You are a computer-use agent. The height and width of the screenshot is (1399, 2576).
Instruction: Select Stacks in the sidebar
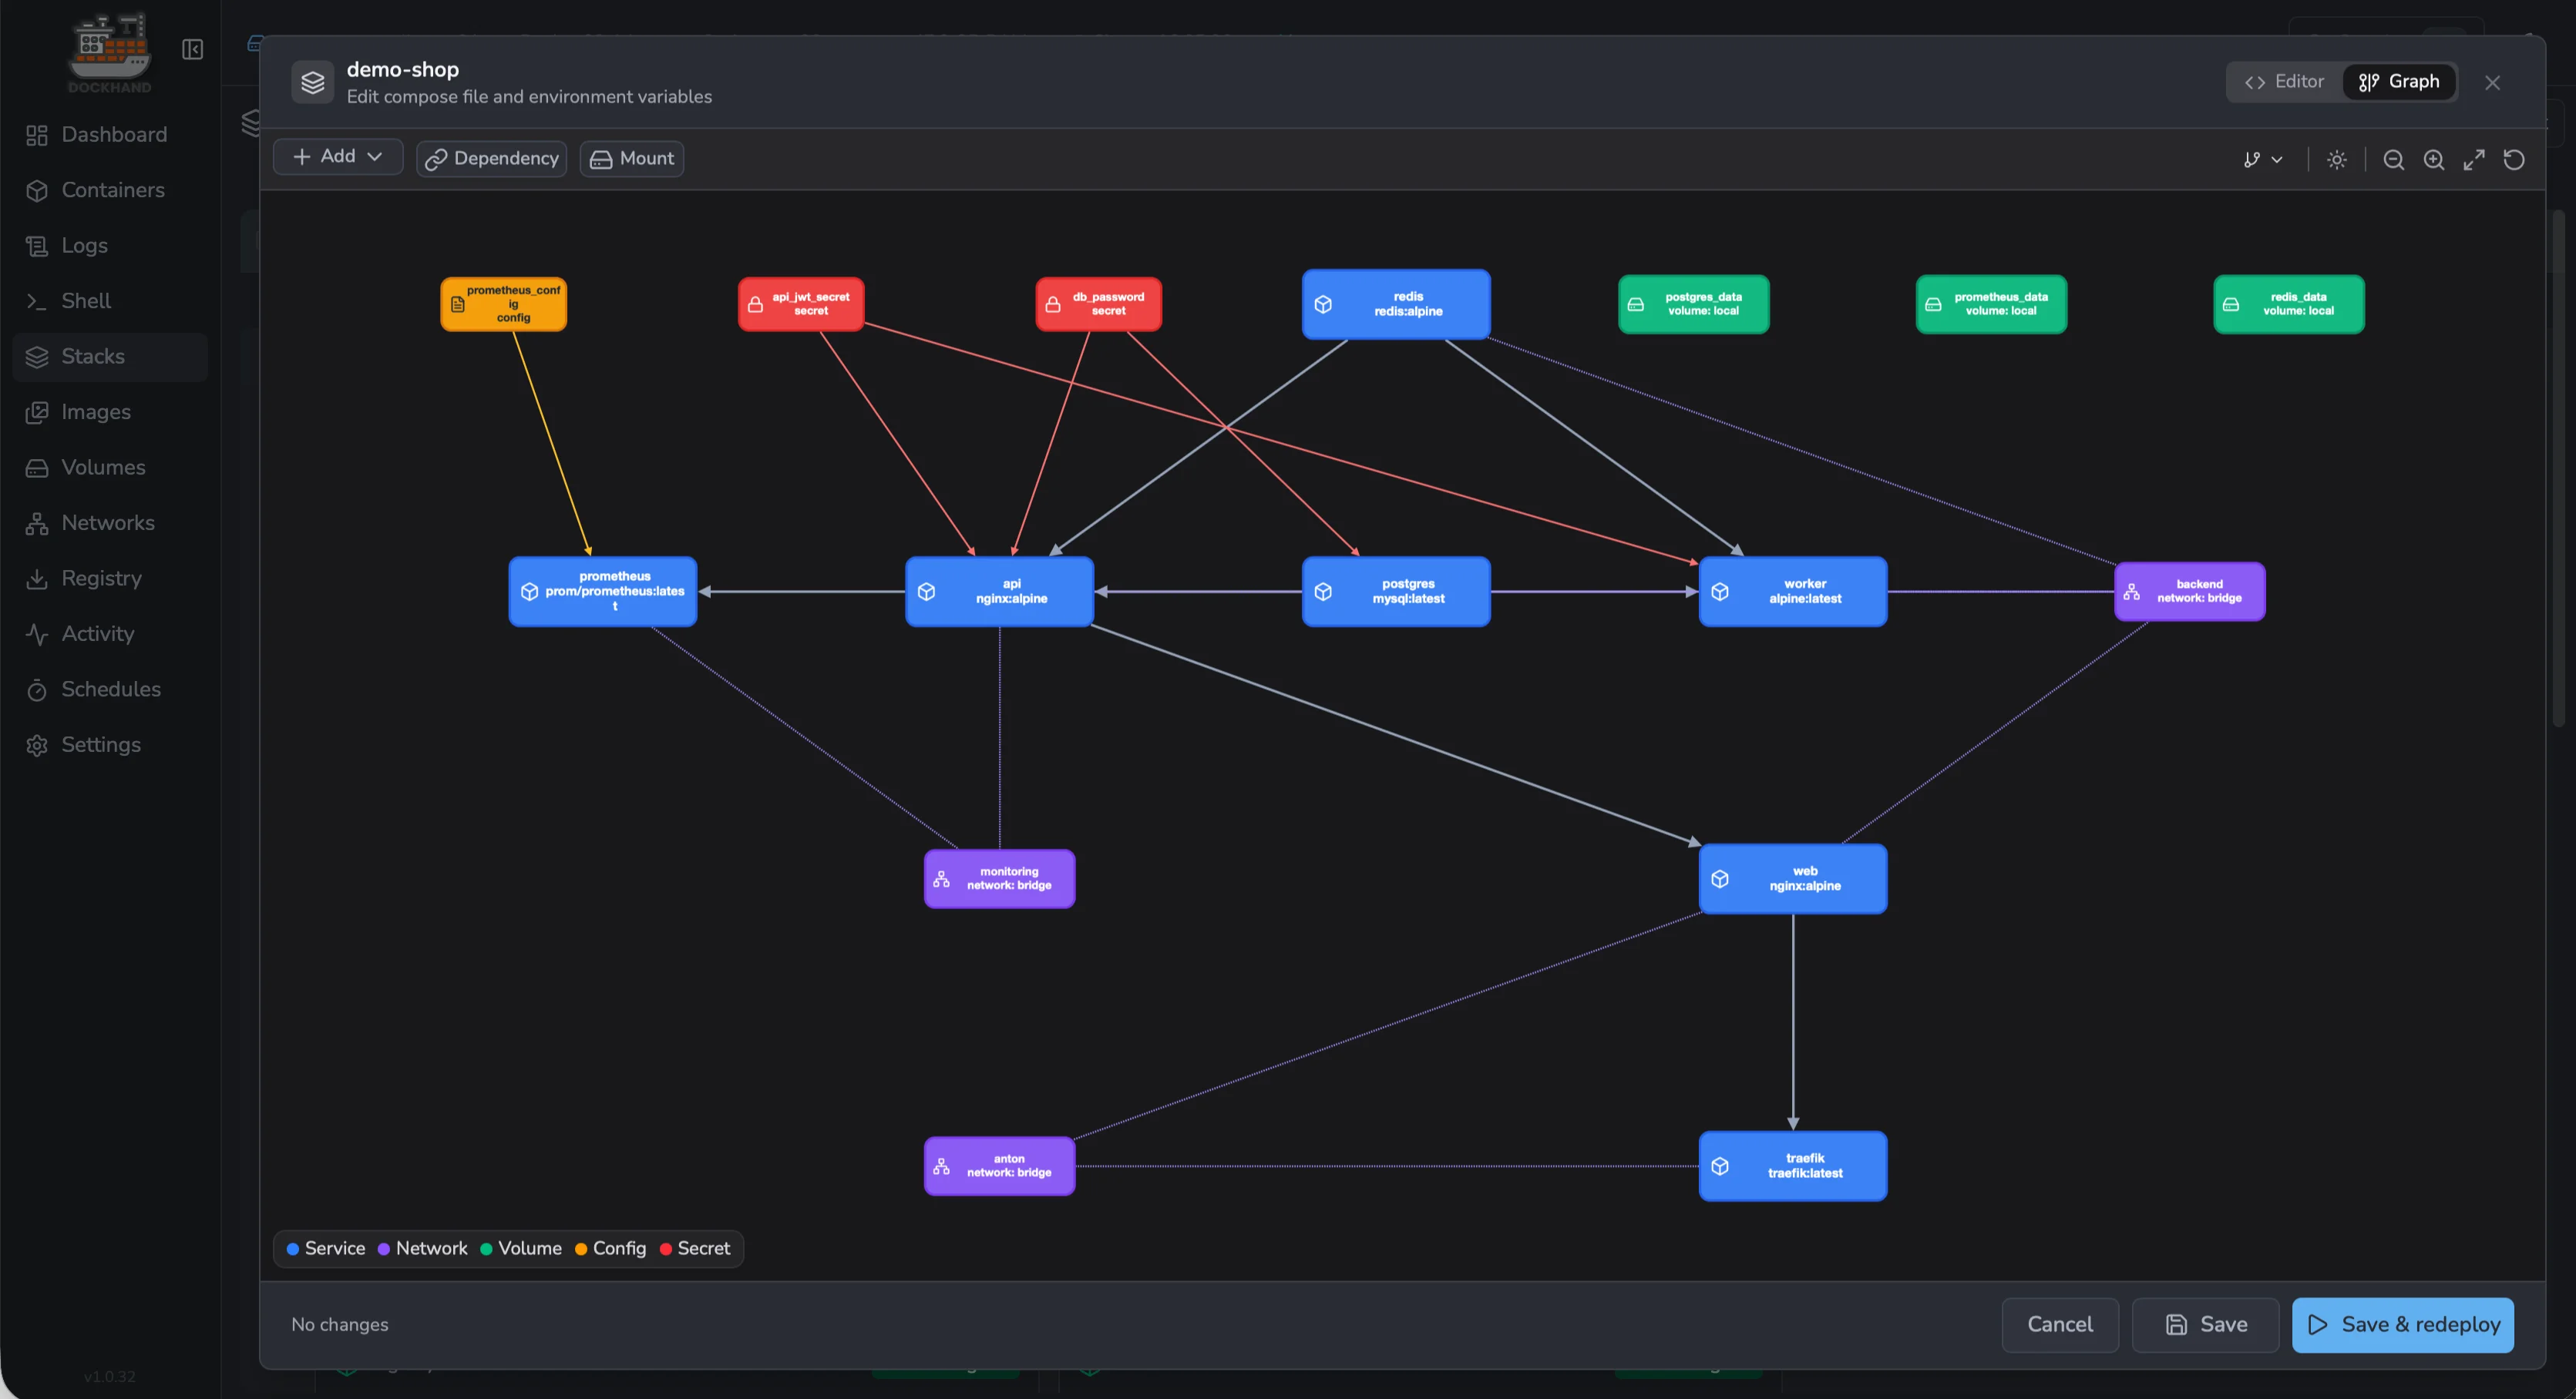(x=110, y=357)
